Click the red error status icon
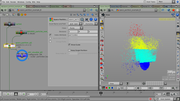180x101 pixels. (150, 99)
